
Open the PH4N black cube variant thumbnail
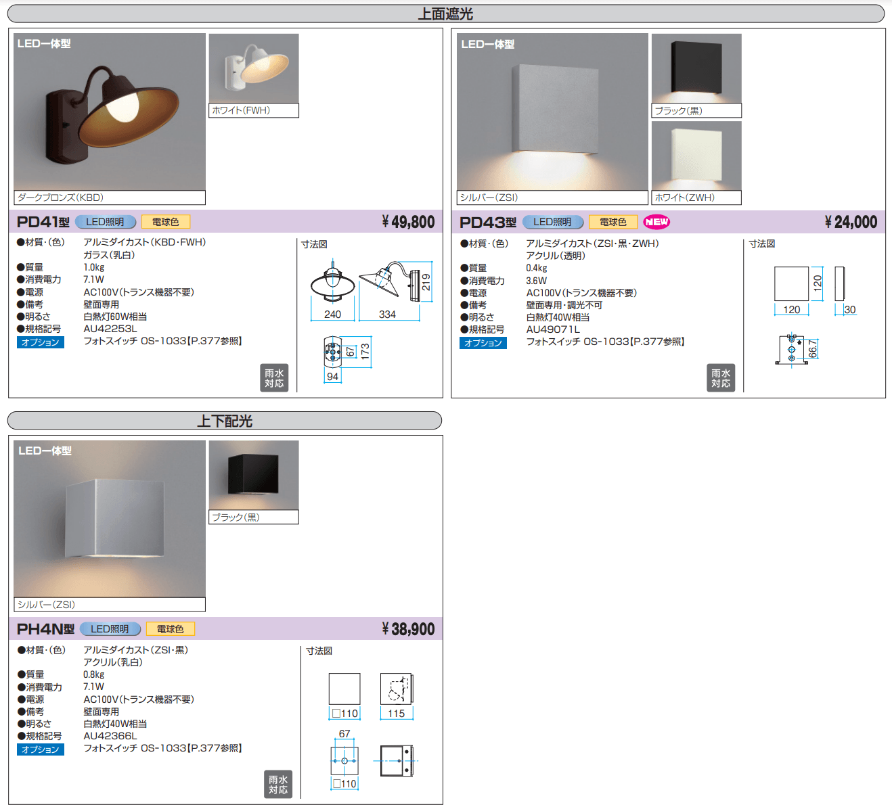pyautogui.click(x=254, y=476)
